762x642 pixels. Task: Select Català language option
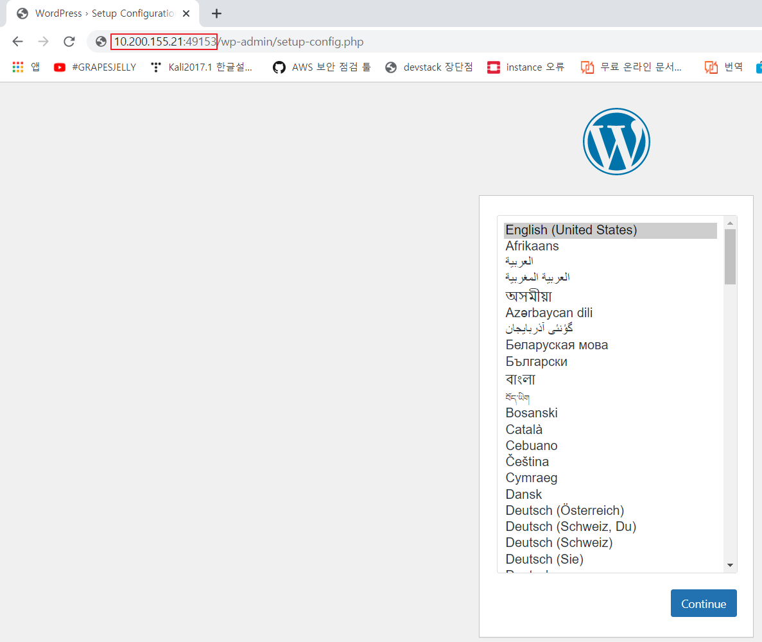[x=610, y=429]
